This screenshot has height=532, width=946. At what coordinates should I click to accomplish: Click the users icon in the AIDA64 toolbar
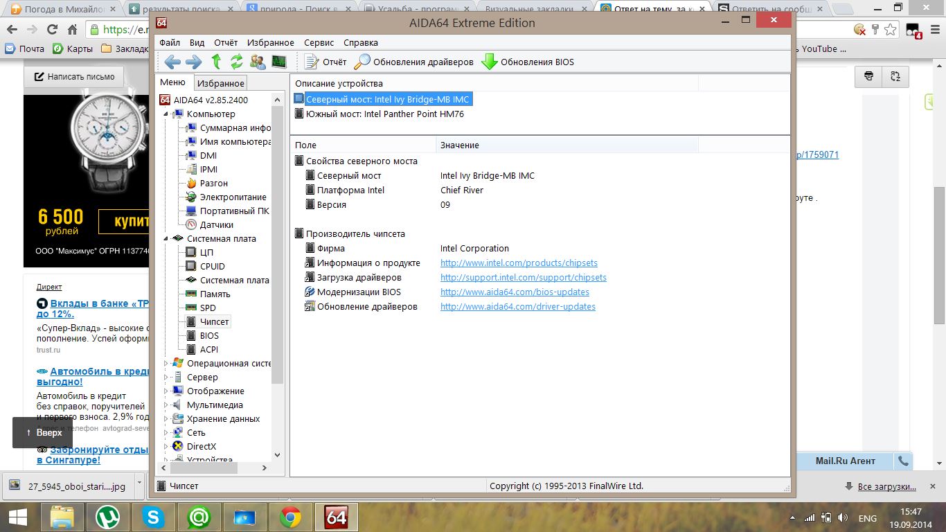pos(258,62)
